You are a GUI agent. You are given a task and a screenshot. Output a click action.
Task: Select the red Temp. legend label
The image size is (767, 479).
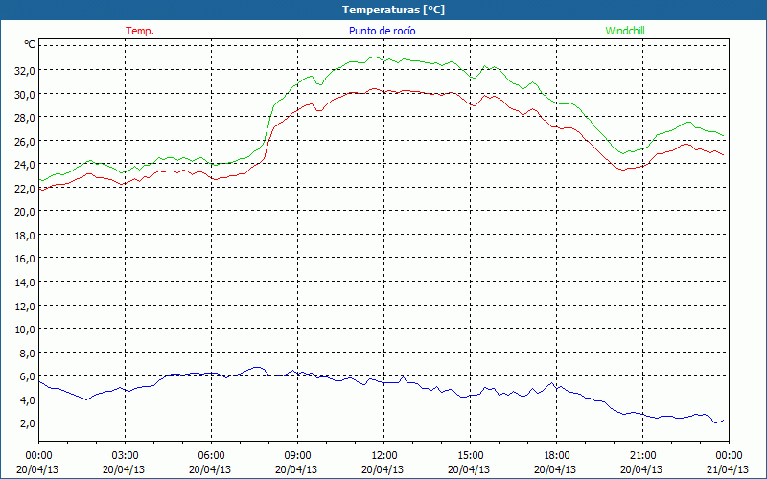pos(140,31)
